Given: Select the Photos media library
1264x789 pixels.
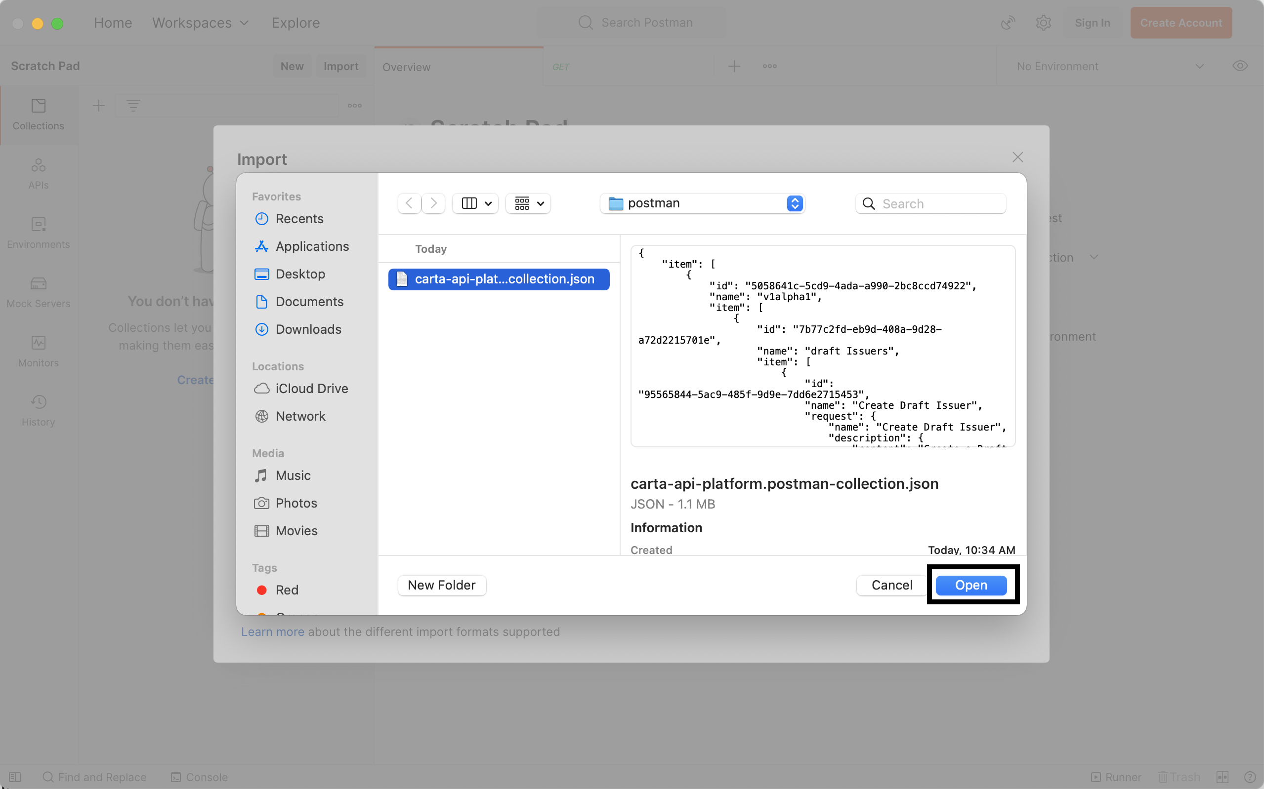Looking at the screenshot, I should click(x=296, y=503).
